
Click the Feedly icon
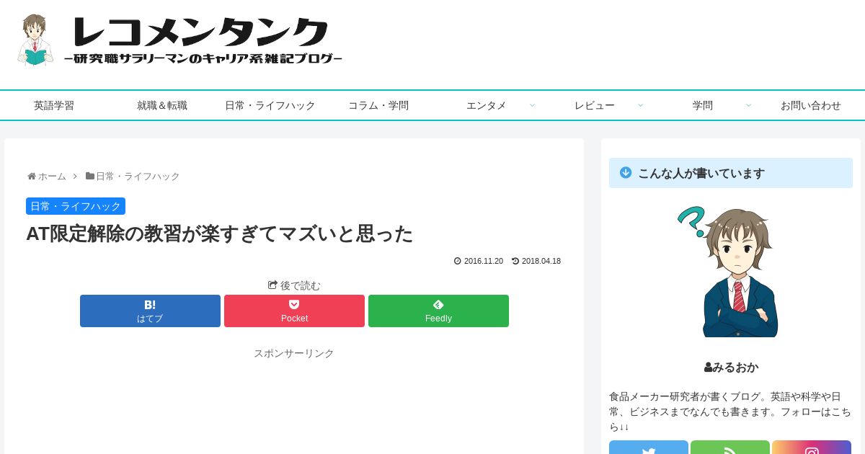(x=438, y=304)
